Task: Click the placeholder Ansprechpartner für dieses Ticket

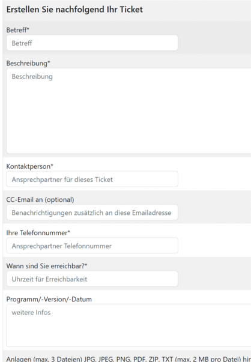Action: click(x=62, y=179)
